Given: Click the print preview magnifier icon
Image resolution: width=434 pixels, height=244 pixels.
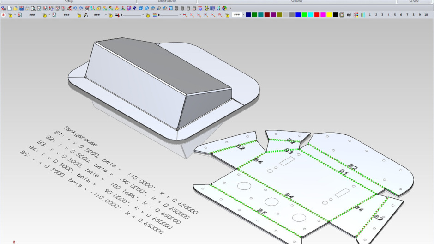Looking at the screenshot, I should tap(33, 8).
